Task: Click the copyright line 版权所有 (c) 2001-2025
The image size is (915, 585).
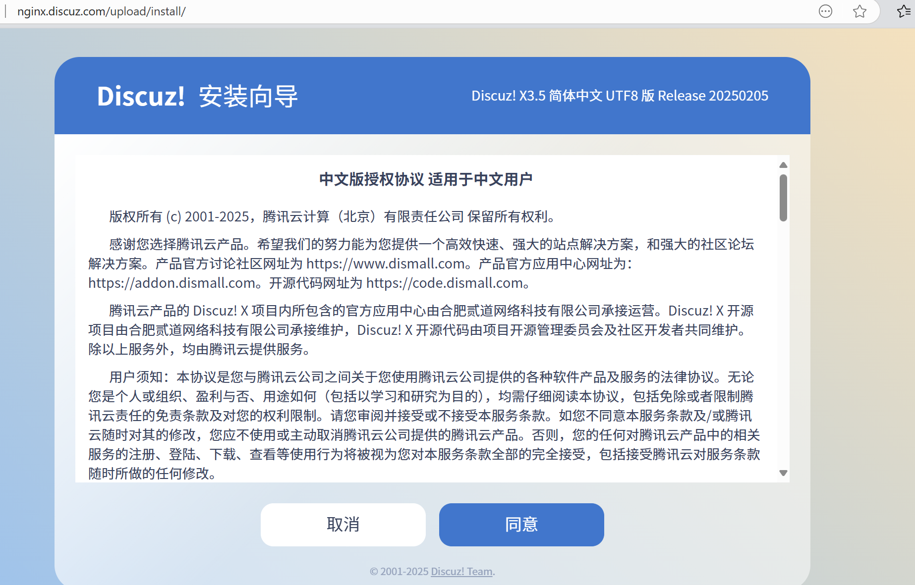Action: point(179,216)
